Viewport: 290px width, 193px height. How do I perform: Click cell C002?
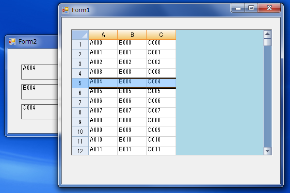(161, 64)
